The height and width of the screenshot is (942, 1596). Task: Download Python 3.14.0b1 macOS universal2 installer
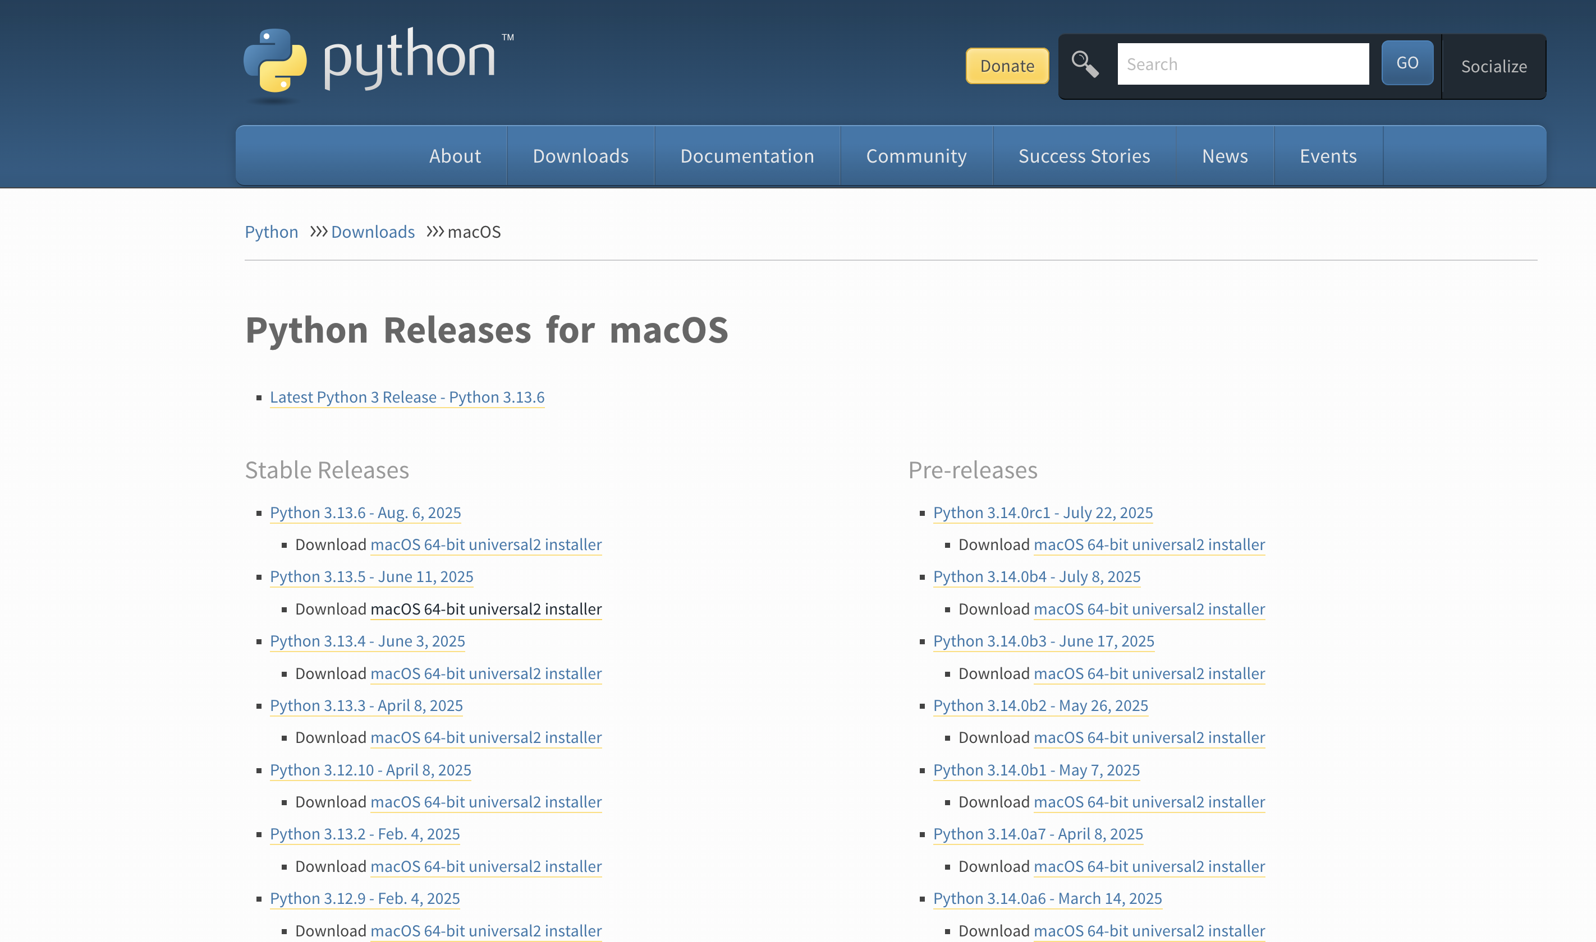pyautogui.click(x=1149, y=802)
